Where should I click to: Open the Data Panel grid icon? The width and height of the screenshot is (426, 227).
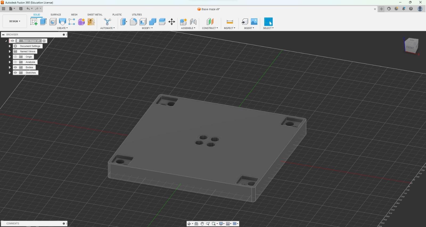(3, 9)
